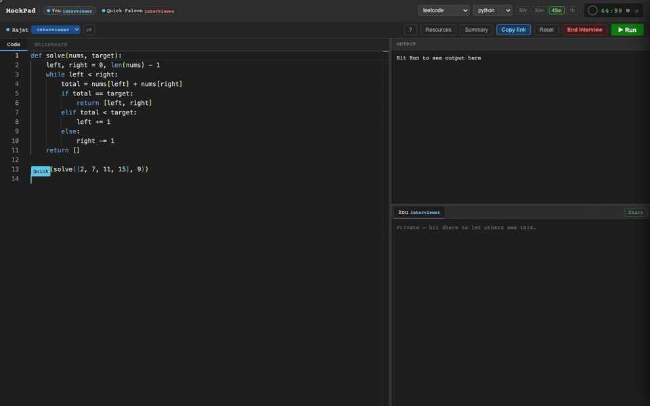Click the timer progress ring
This screenshot has width=650, height=406.
point(592,10)
